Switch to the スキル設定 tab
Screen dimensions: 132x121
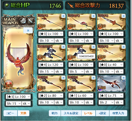[71, 113]
